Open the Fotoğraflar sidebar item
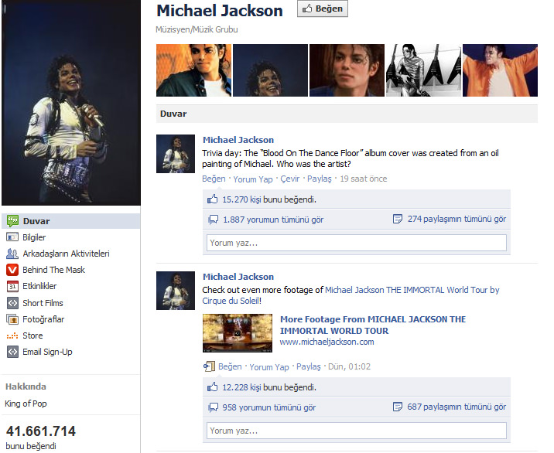 pos(43,319)
